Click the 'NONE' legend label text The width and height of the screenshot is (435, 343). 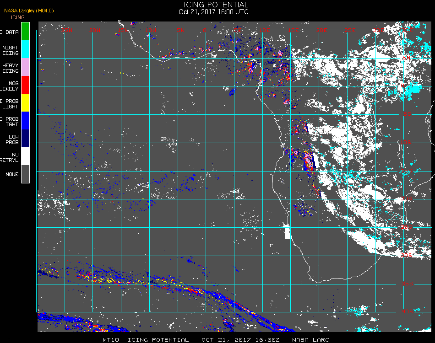(12, 174)
